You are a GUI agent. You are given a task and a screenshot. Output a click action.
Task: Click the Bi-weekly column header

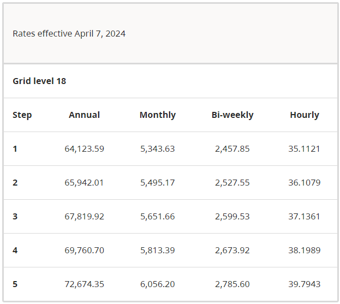coord(232,115)
